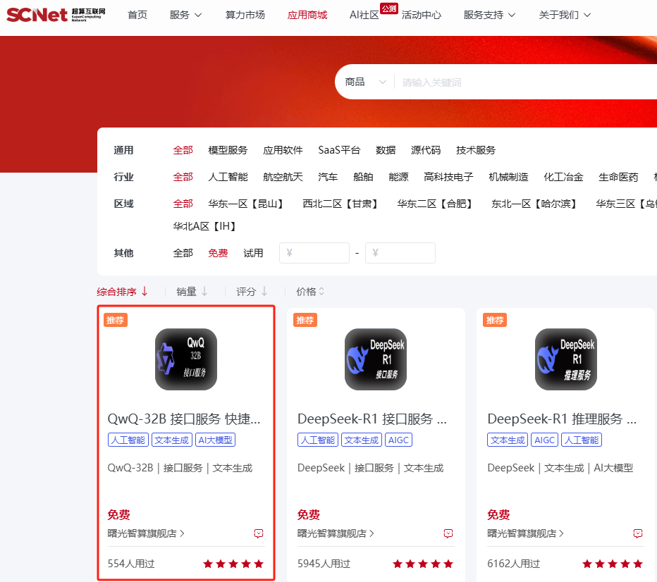Filter industry by 人工智能
Image resolution: width=657 pixels, height=582 pixels.
pos(228,177)
